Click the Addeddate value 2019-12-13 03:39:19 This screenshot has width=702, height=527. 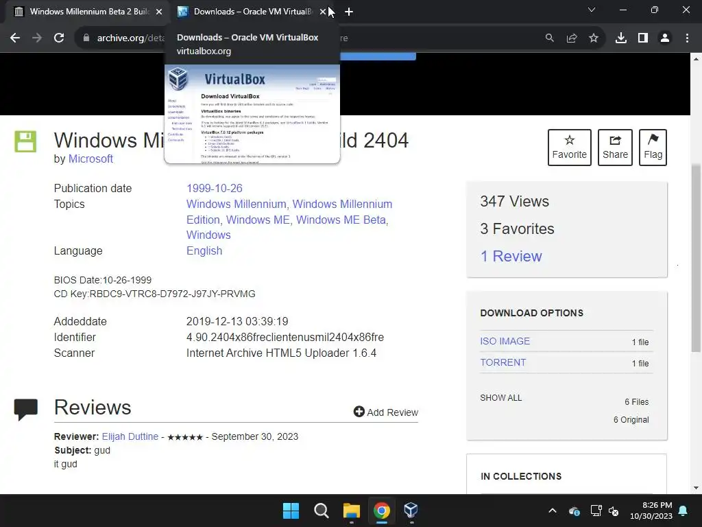pos(237,321)
